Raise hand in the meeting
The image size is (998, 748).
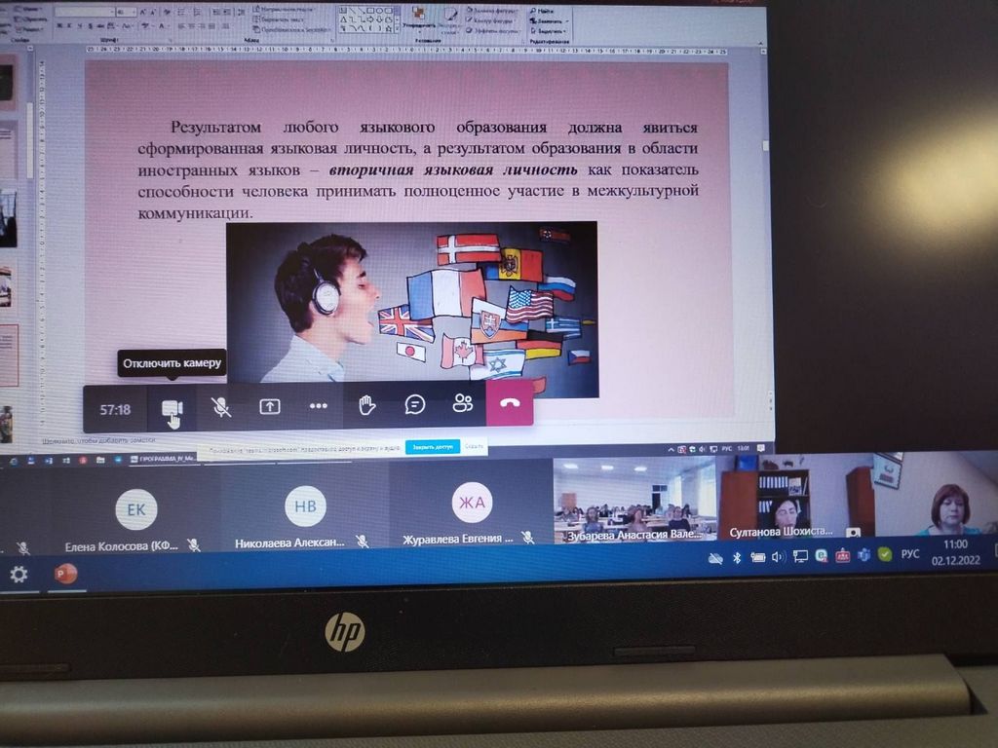point(367,406)
